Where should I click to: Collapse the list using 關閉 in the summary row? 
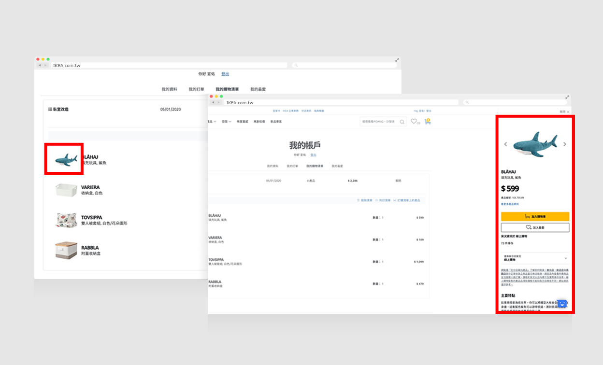[x=398, y=181]
